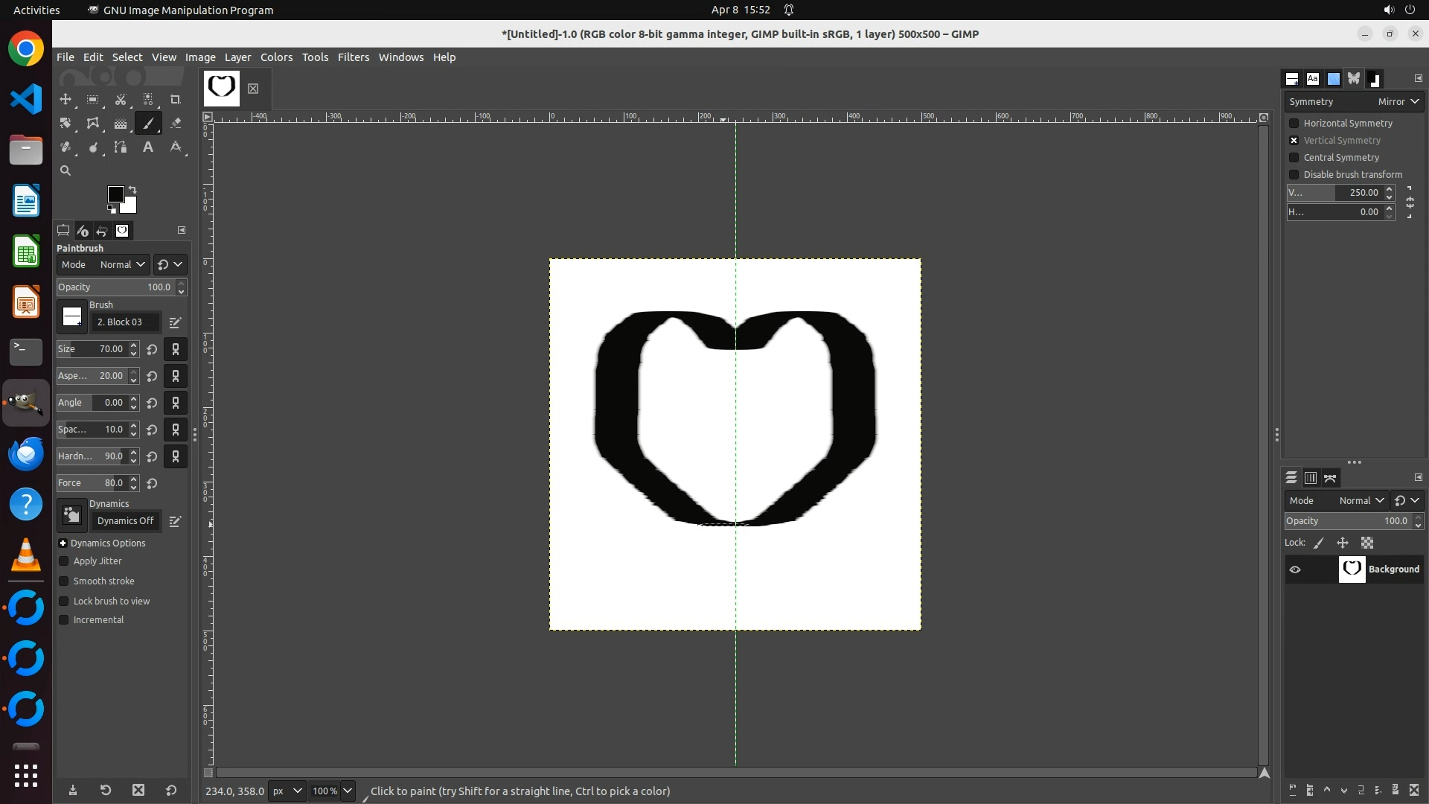
Task: Select the Zoom magnifier tool
Action: click(65, 171)
